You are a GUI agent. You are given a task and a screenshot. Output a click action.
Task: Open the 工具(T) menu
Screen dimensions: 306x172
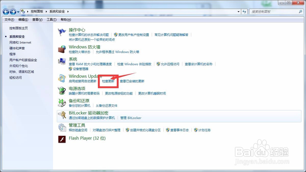(x=51, y=20)
